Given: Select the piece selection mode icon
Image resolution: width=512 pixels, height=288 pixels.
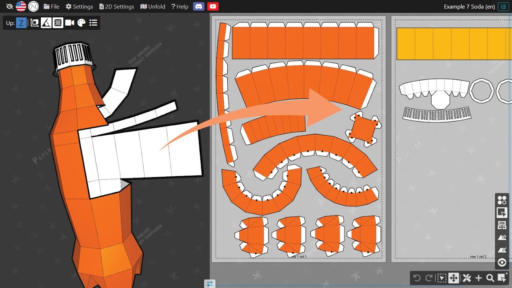Looking at the screenshot, I should click(502, 212).
